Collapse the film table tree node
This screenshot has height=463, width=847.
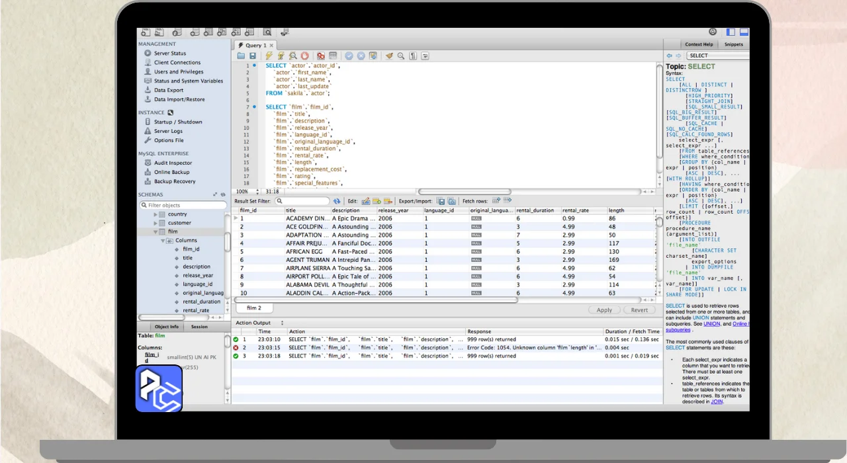point(156,232)
